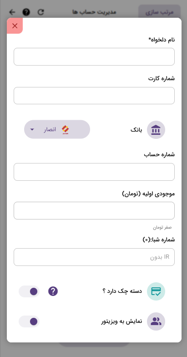
Task: Click the refresh icon in header
Action: (x=41, y=12)
